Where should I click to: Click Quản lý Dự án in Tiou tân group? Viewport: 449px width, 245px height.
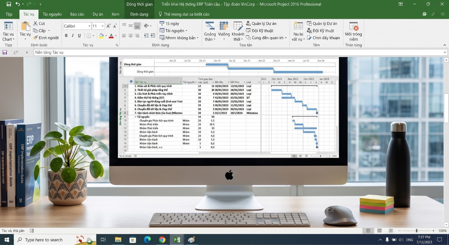[261, 24]
